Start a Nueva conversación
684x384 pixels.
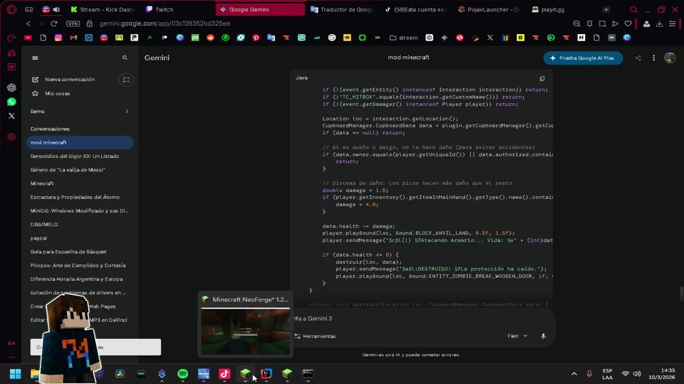69,79
